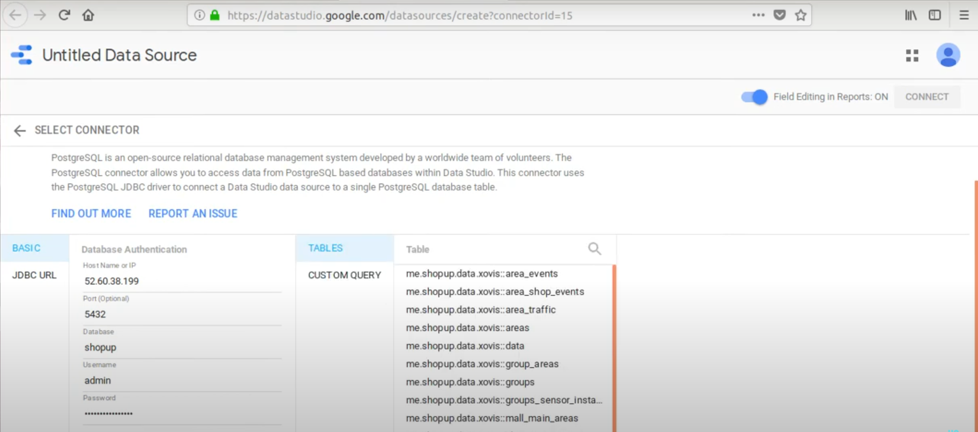Image resolution: width=978 pixels, height=432 pixels.
Task: Click the back arrow beside Select Connector
Action: pyautogui.click(x=20, y=131)
